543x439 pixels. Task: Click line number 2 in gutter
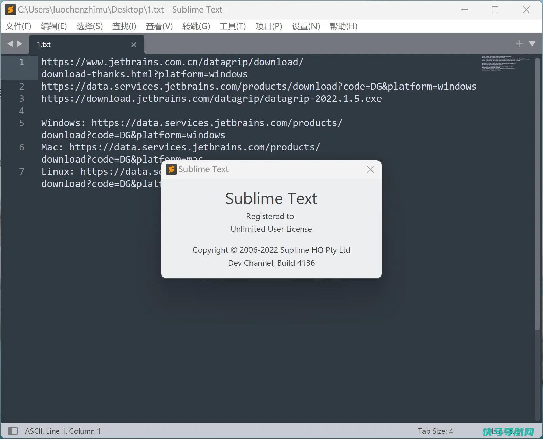[22, 87]
